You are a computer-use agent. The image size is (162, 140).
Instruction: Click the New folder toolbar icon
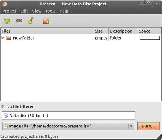[46, 21]
